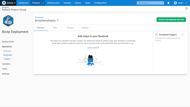Image resolution: width=190 pixels, height=107 pixels.
Task: Click the sarah user avatar icon
Action: (175, 3)
